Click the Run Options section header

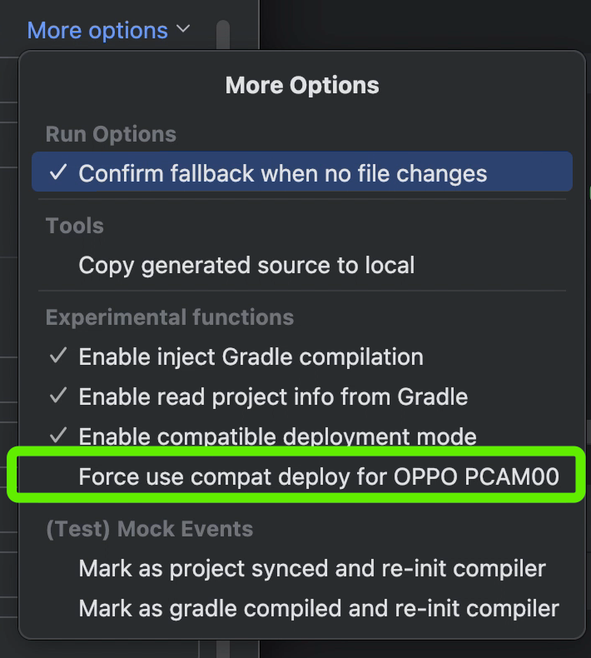pos(111,134)
